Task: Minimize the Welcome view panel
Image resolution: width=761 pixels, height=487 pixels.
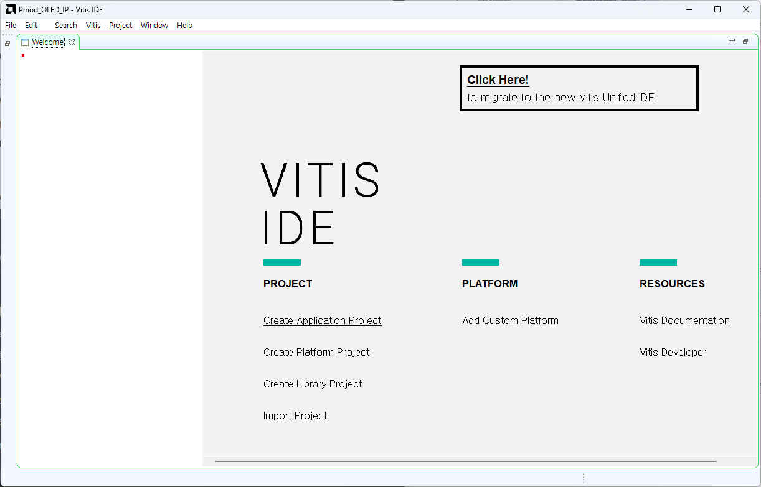Action: click(x=732, y=40)
